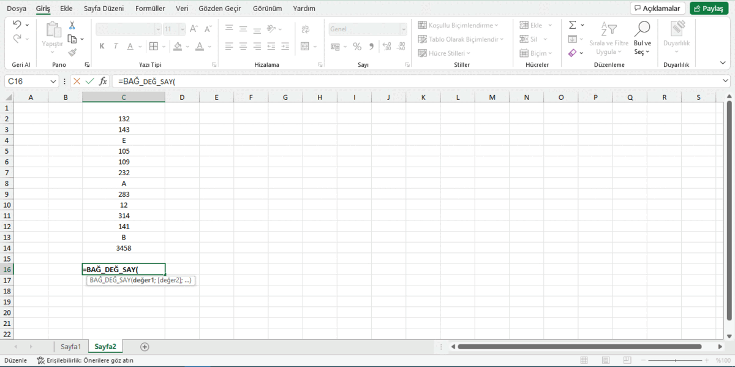Click the AutoSum sigma icon
Screen dimensions: 735x367
(572, 25)
